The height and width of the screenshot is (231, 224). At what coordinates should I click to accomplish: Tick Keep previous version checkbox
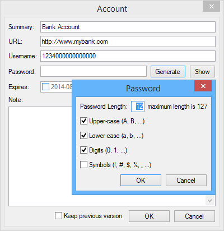pos(58,215)
